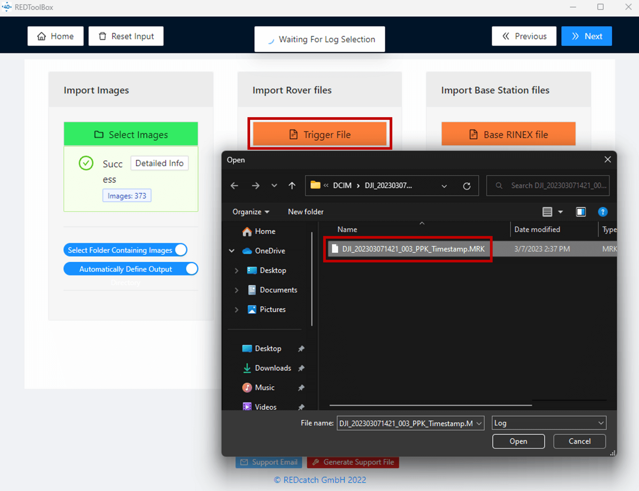Disable the Select Folder Containing Images toggle
The image size is (639, 491).
(180, 250)
